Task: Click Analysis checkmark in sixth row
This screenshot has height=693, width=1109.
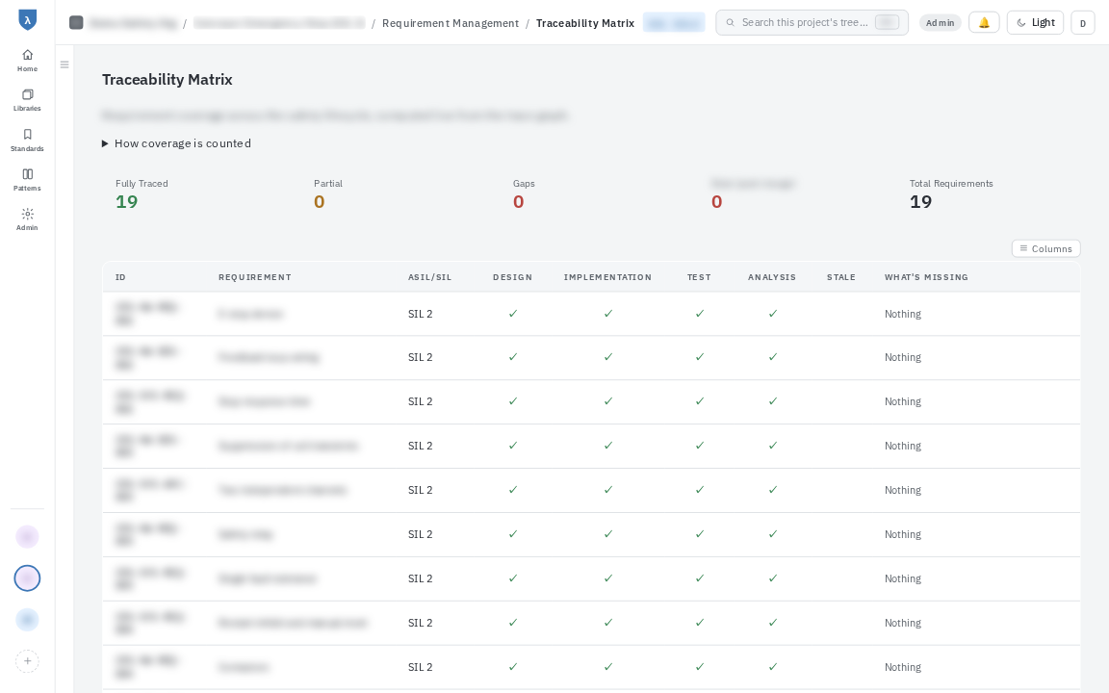Action: coord(772,534)
